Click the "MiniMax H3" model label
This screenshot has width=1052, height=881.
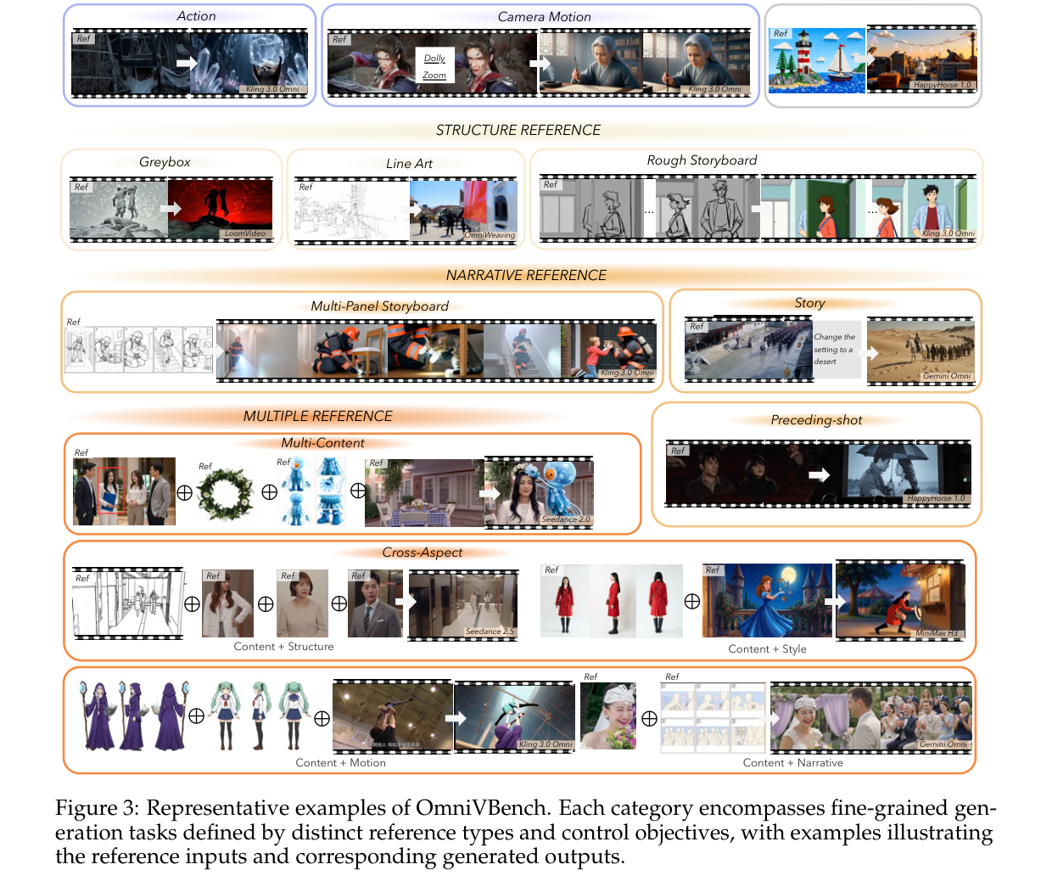click(x=937, y=633)
